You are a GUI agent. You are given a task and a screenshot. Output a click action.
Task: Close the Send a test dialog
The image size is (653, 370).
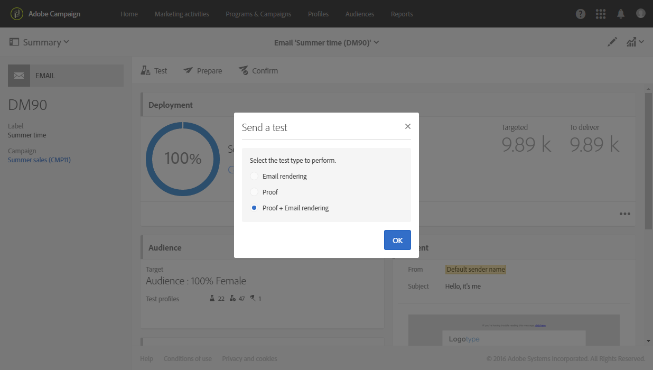pyautogui.click(x=407, y=126)
